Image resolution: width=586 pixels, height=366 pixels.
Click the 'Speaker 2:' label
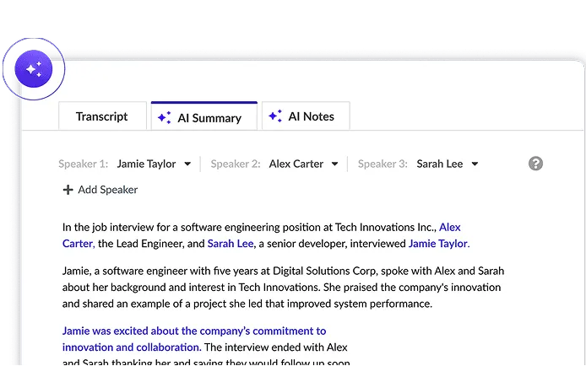(236, 164)
